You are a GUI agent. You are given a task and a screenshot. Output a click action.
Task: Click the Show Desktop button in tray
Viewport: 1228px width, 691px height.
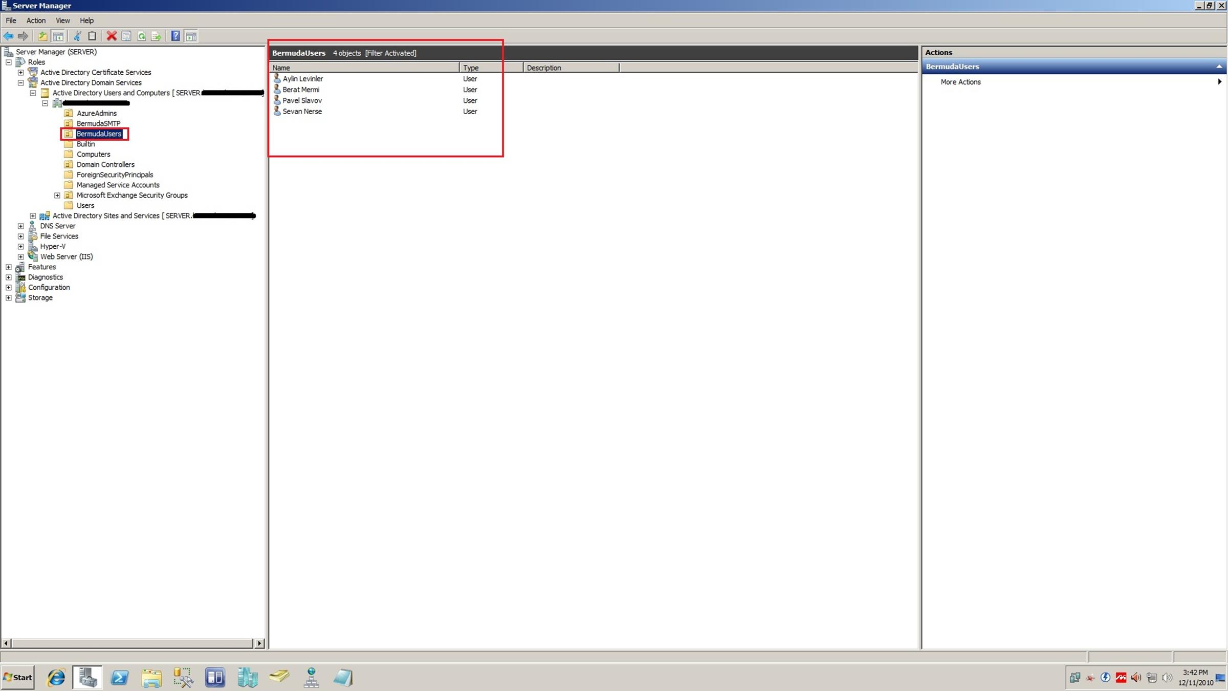pos(1221,678)
